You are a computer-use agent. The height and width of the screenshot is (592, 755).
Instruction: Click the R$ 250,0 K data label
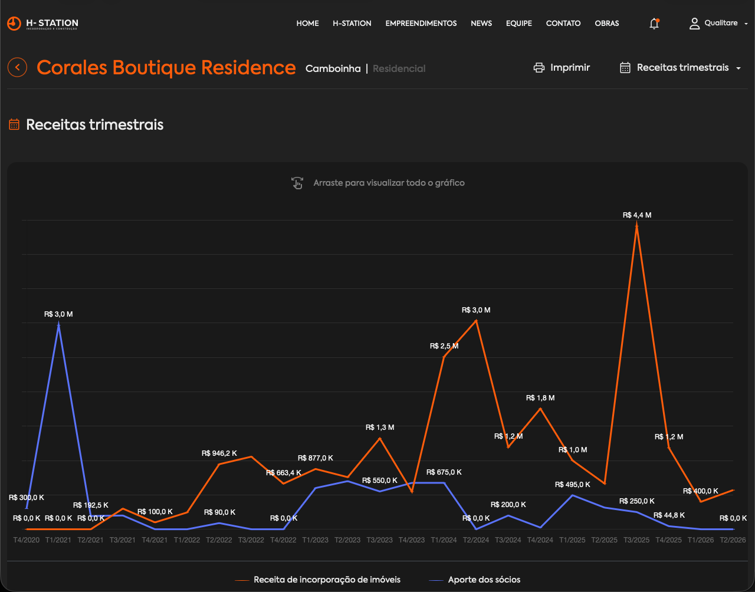tap(637, 501)
